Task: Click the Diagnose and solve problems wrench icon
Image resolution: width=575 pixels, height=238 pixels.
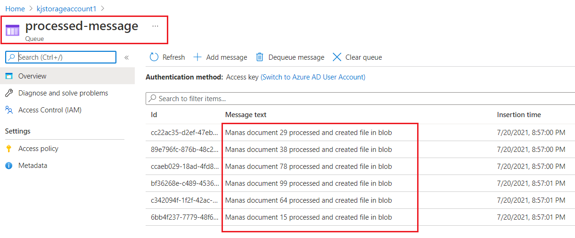Action: [x=9, y=93]
